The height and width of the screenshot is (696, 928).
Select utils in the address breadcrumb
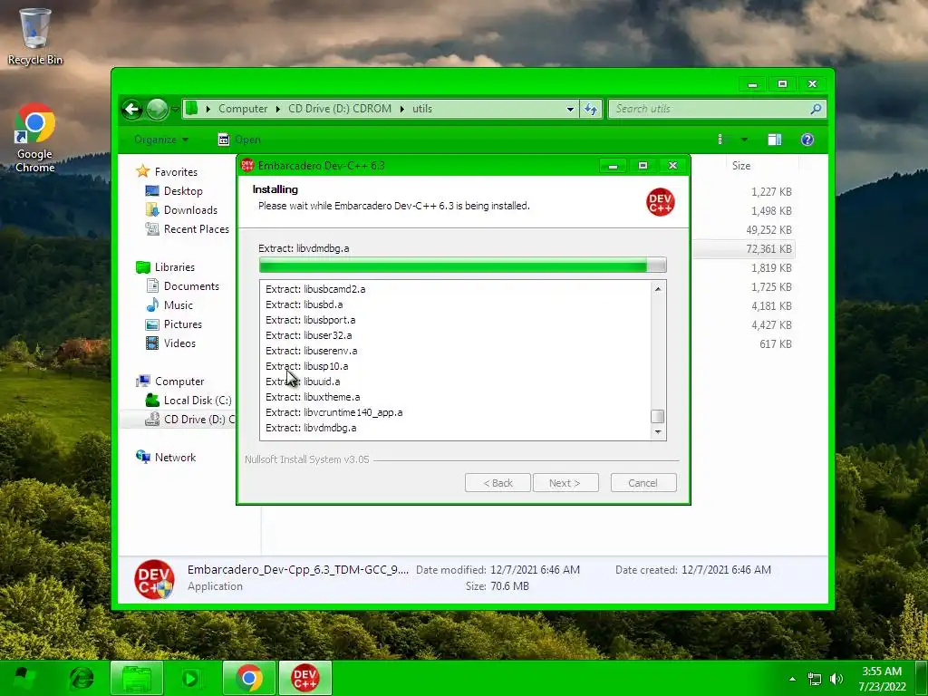(422, 109)
